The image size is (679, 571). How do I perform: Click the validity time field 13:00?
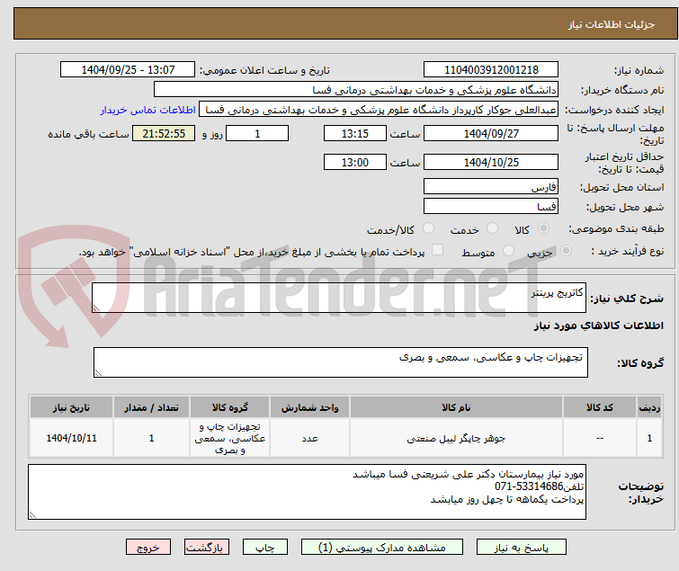pyautogui.click(x=355, y=163)
